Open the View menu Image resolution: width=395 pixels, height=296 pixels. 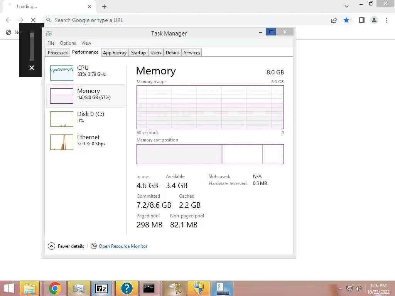[x=86, y=43]
